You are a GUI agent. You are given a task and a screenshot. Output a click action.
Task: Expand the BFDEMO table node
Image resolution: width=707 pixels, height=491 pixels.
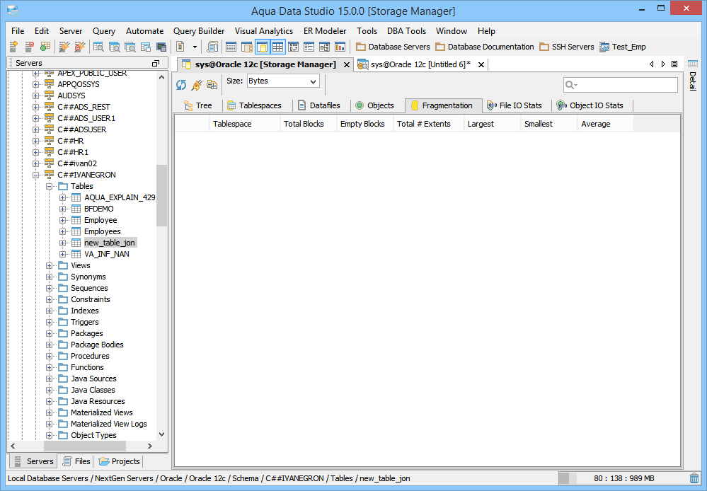tap(63, 209)
